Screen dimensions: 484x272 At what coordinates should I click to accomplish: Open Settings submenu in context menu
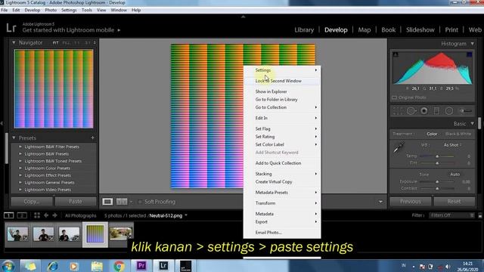click(x=282, y=70)
